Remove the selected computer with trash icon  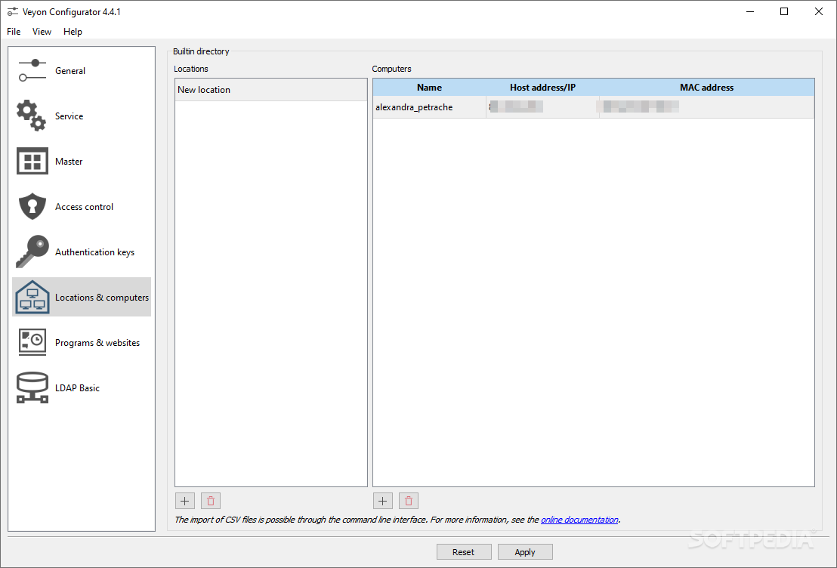pyautogui.click(x=409, y=501)
